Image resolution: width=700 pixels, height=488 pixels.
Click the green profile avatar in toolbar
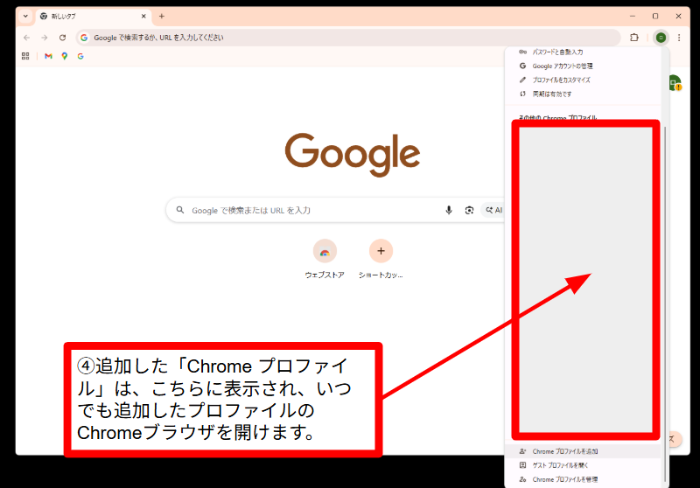(x=661, y=38)
